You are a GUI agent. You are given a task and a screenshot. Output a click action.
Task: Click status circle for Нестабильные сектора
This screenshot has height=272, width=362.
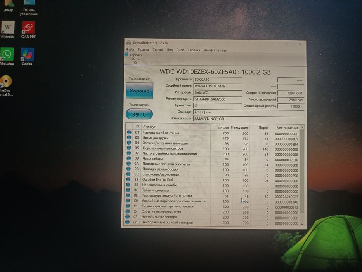pos(127,216)
